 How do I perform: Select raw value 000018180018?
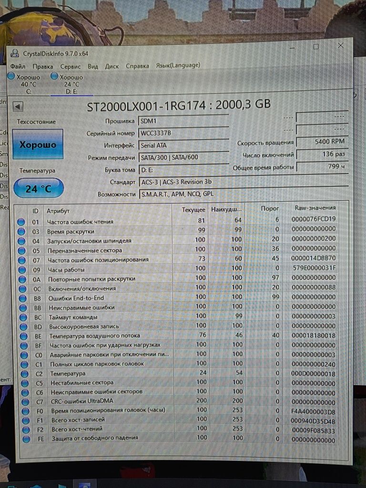[314, 335]
